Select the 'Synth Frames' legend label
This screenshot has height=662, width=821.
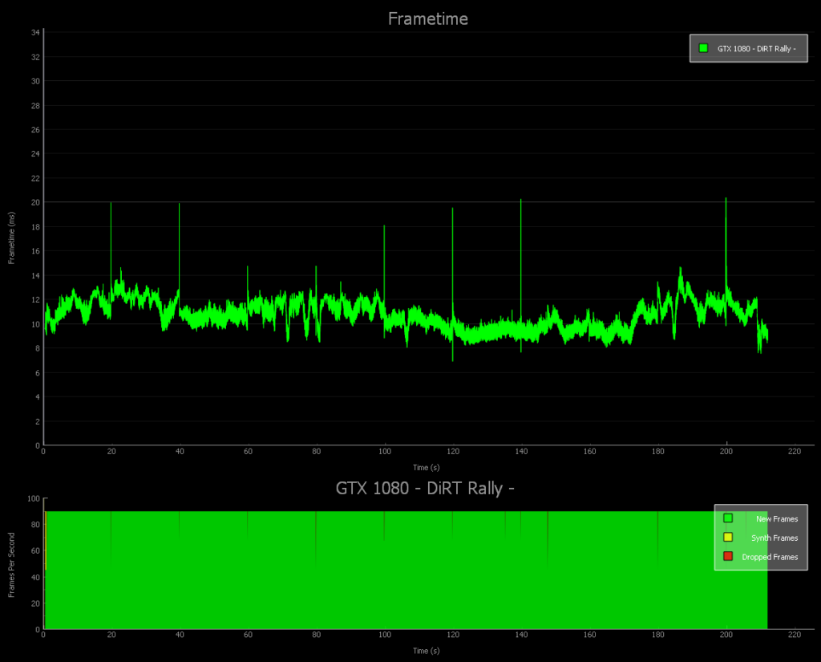[774, 538]
